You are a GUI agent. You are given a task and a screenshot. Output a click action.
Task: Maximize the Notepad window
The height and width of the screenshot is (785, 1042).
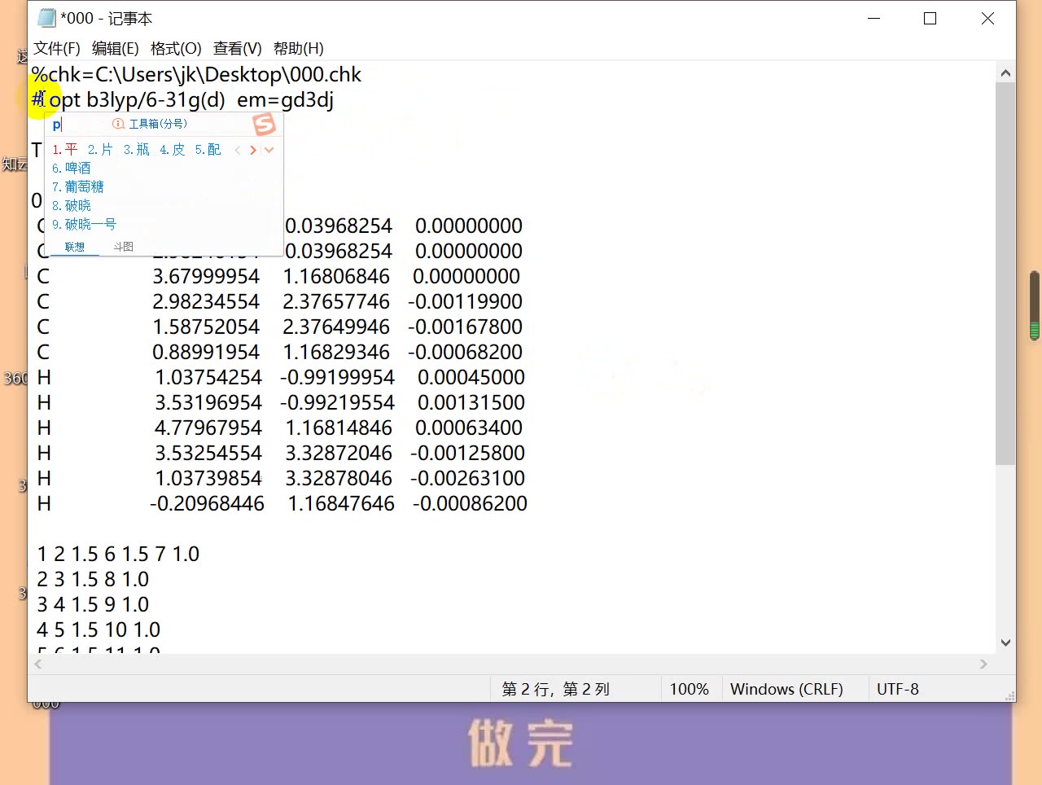[x=930, y=18]
